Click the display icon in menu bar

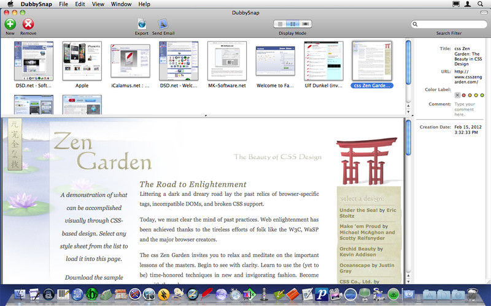[456, 4]
